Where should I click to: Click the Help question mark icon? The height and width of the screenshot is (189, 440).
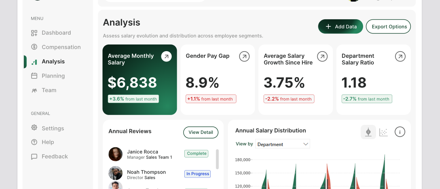tap(34, 142)
